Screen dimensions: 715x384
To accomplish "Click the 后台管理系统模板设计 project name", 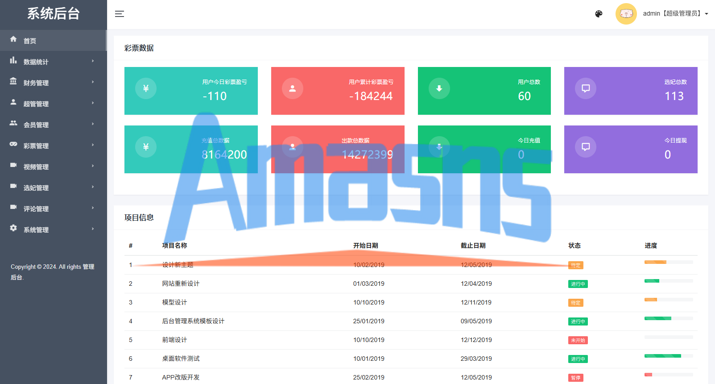I will 193,321.
